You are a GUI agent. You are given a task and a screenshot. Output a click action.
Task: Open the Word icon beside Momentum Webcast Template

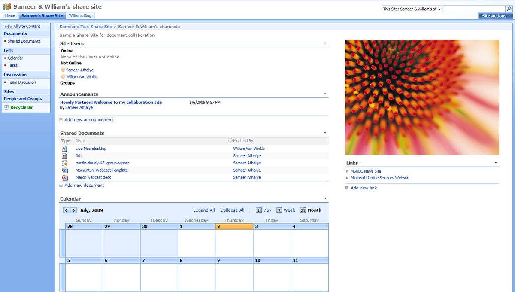click(65, 170)
